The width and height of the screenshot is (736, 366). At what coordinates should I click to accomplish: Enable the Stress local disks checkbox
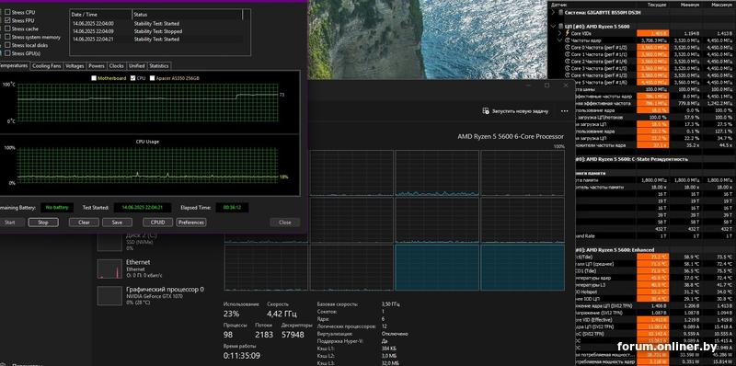(7, 45)
